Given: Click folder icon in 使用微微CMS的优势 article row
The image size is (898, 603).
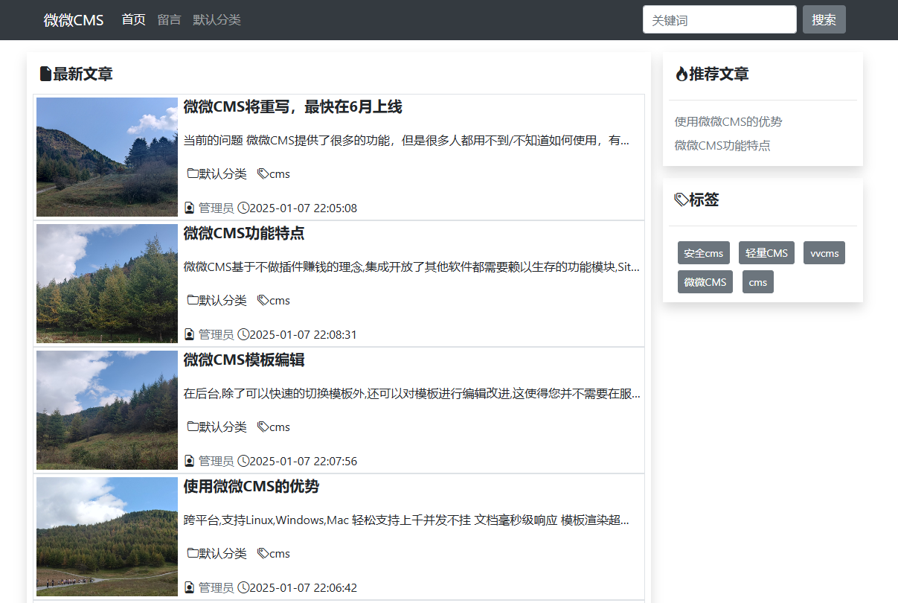Looking at the screenshot, I should 193,553.
